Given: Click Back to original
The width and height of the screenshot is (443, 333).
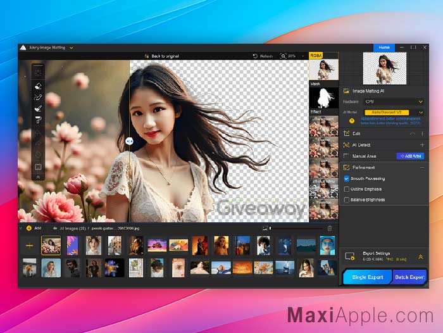Looking at the screenshot, I should click(x=161, y=56).
